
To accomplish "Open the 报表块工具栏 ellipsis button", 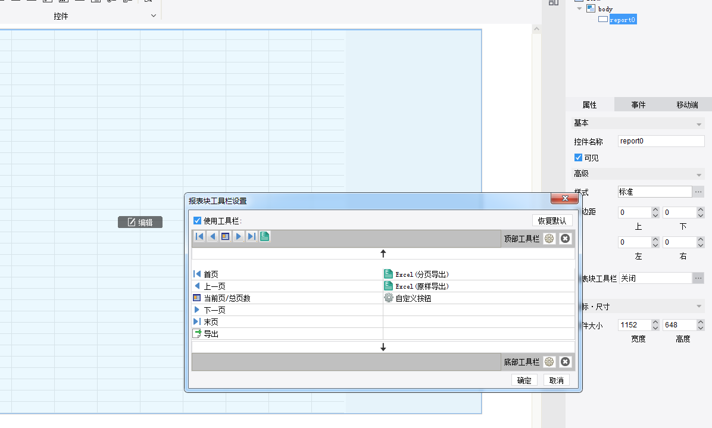I will click(x=698, y=278).
